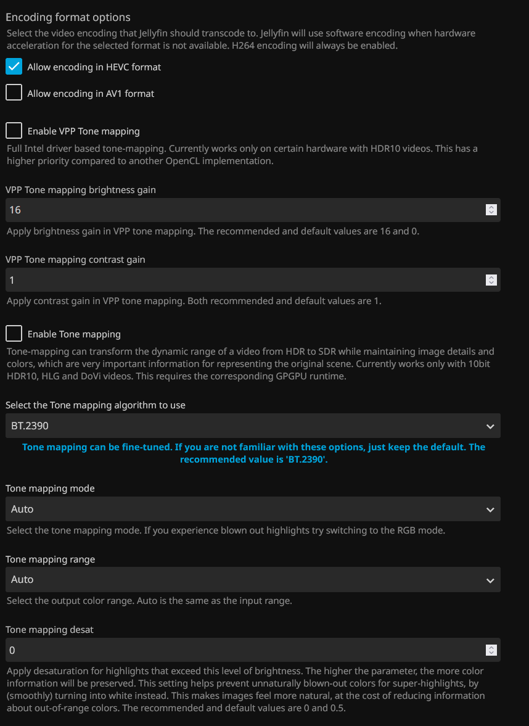
Task: Click the 'Allow encoding in AV1 format' label text
Action: coord(91,94)
